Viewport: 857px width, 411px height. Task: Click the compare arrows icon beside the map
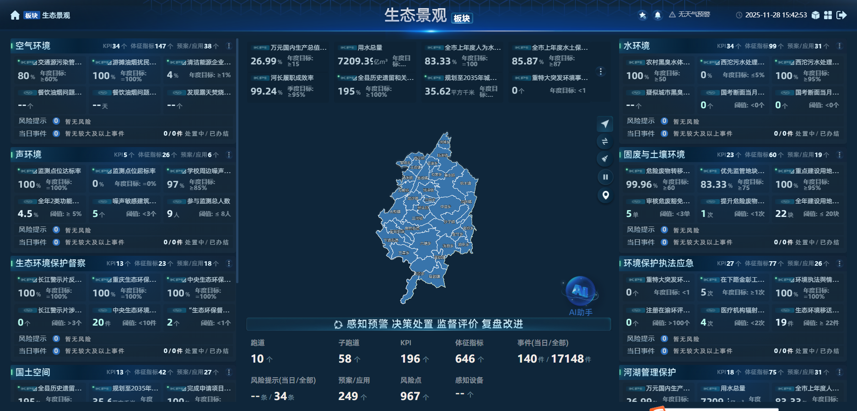point(605,142)
